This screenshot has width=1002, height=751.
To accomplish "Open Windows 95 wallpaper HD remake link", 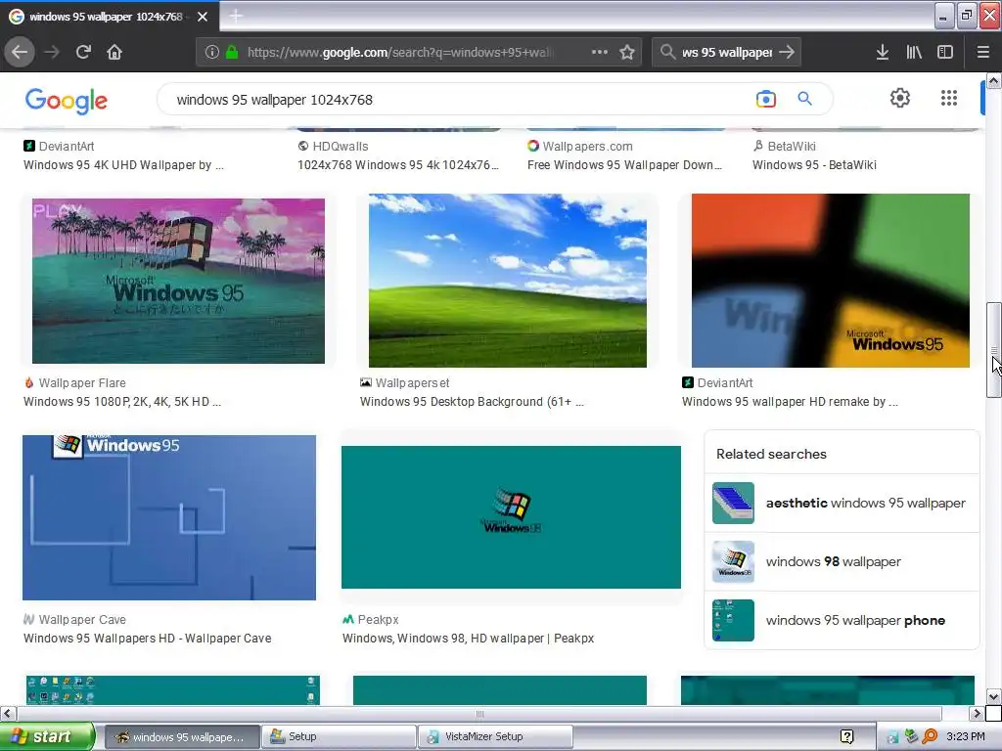I will [x=790, y=402].
